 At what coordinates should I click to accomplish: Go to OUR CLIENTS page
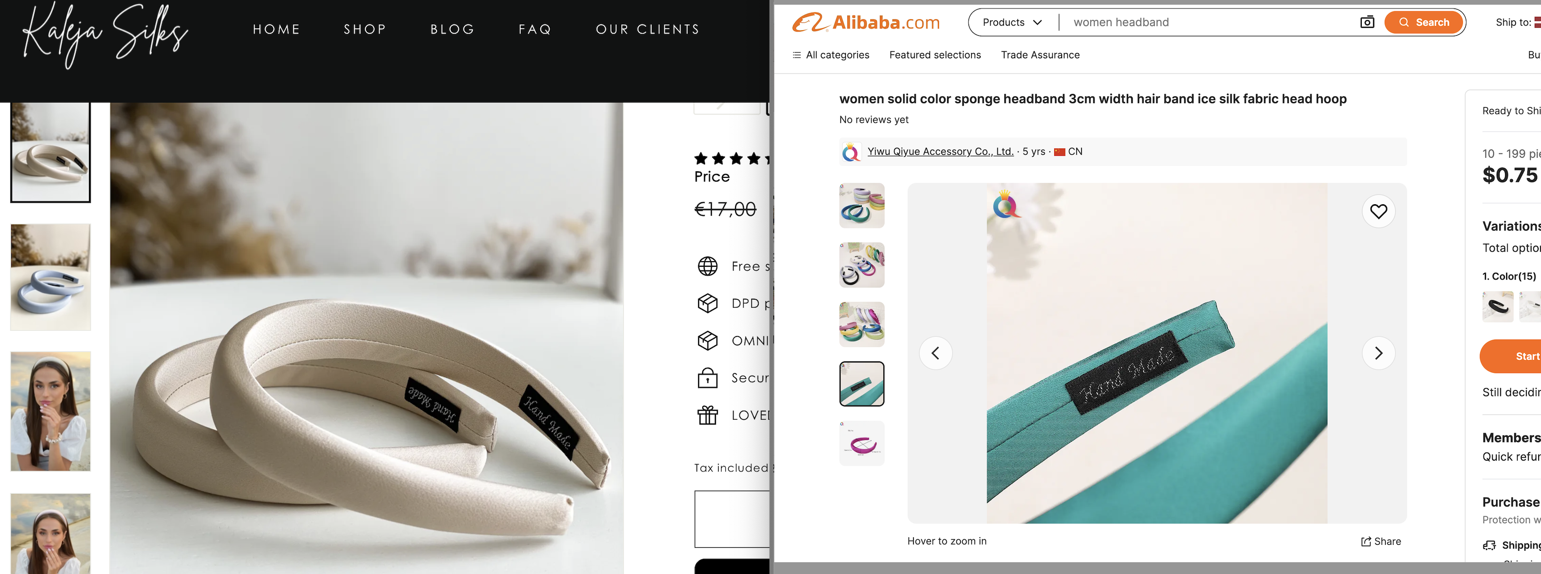click(648, 29)
